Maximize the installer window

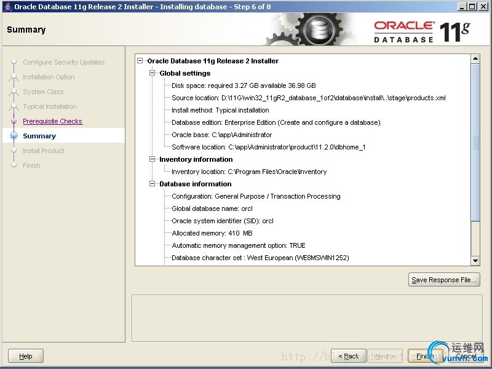click(472, 7)
